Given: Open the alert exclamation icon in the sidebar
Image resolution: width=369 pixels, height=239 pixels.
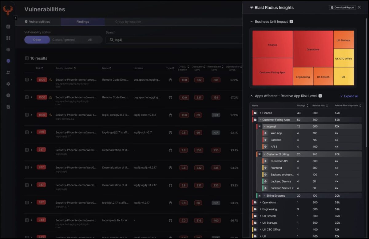Looking at the screenshot, I should [8, 95].
